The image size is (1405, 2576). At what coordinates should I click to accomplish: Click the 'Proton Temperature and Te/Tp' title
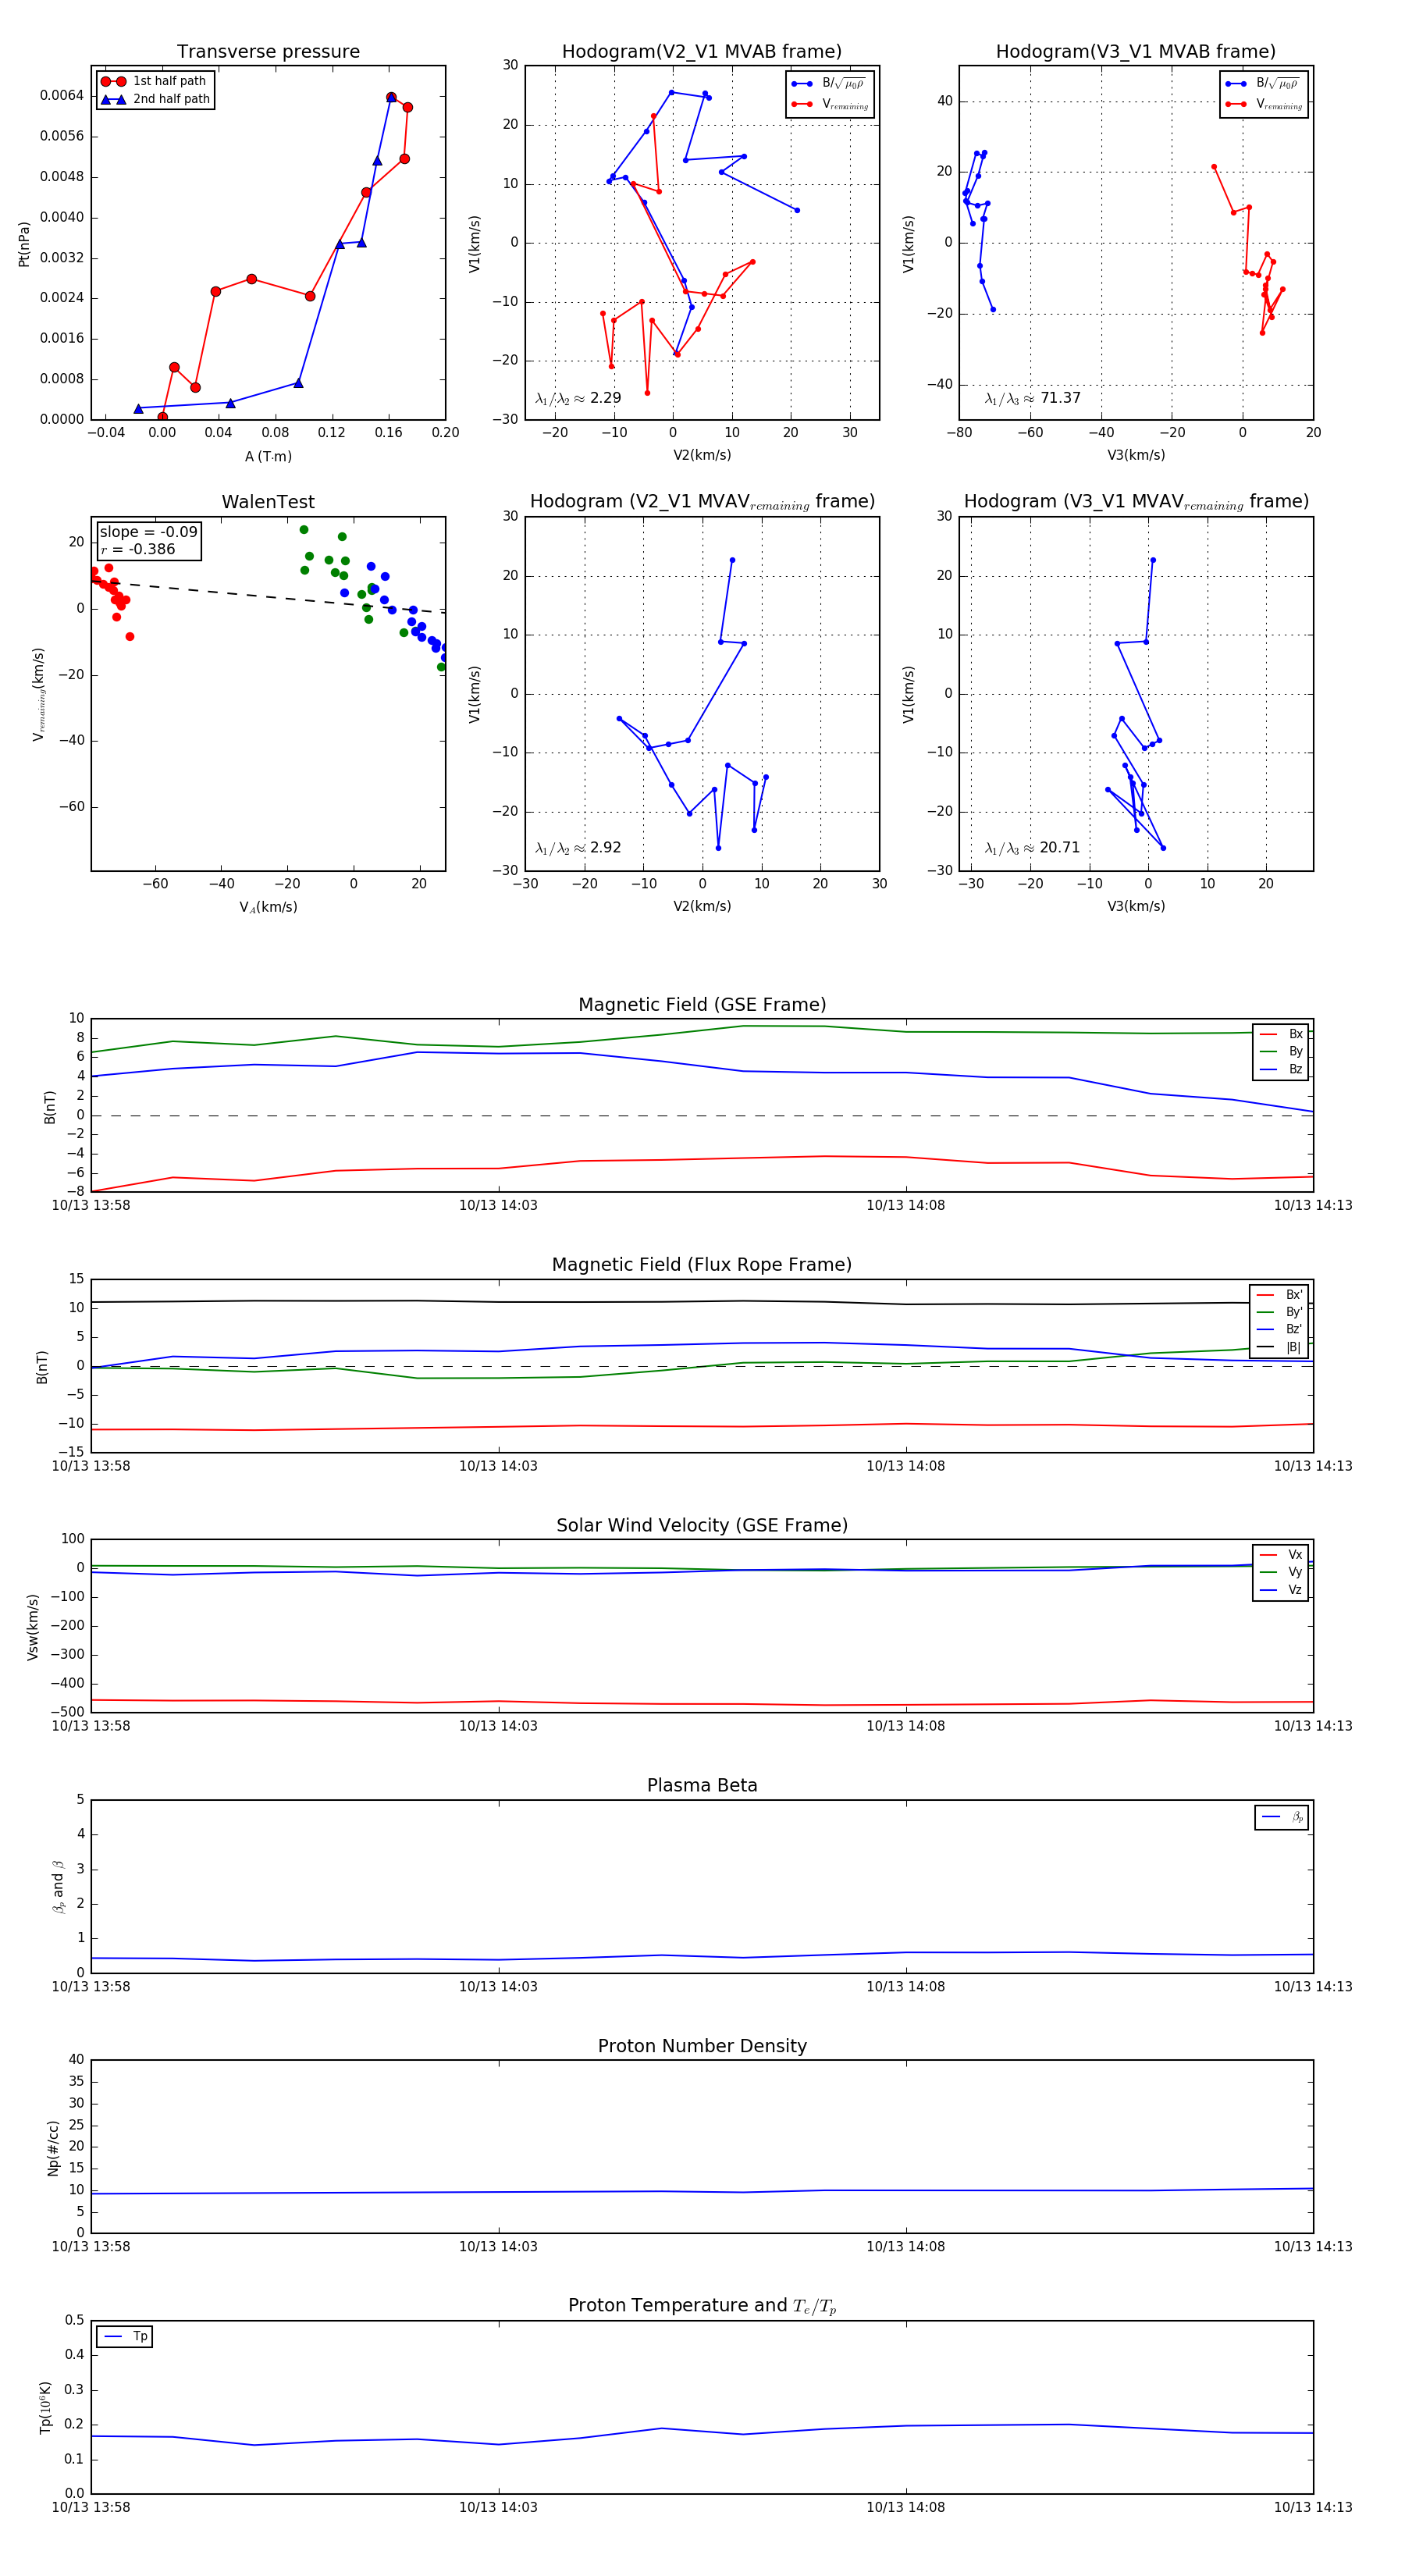[x=702, y=2305]
